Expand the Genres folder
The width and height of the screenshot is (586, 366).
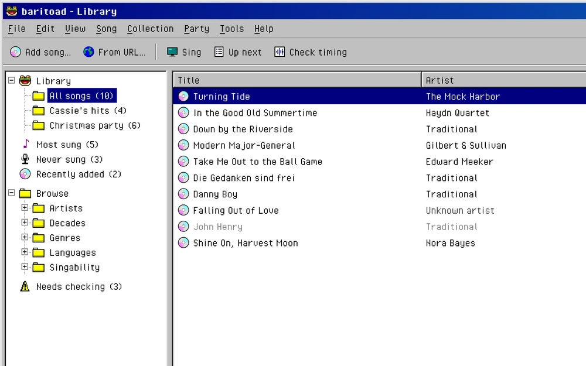pos(25,237)
